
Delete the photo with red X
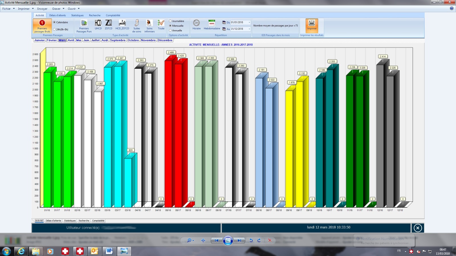click(270, 240)
